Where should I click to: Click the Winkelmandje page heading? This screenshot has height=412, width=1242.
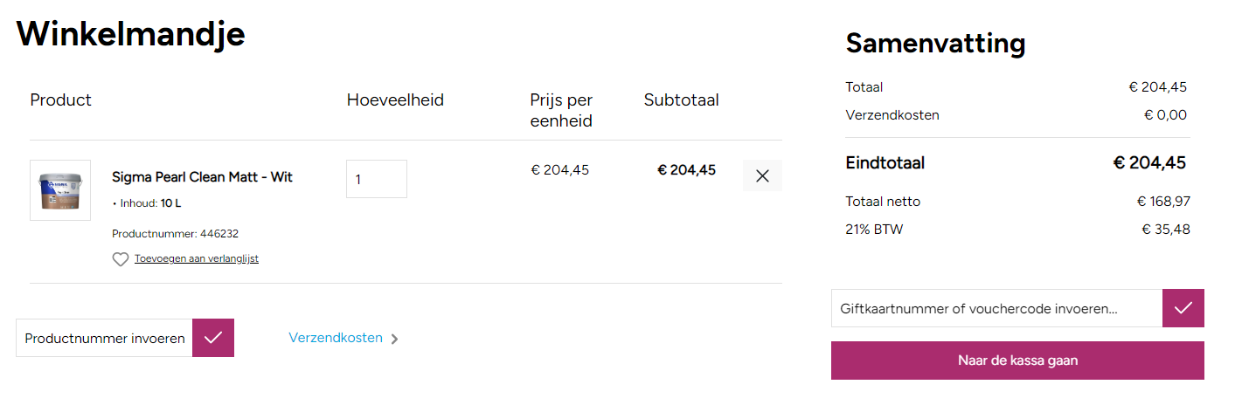click(130, 33)
